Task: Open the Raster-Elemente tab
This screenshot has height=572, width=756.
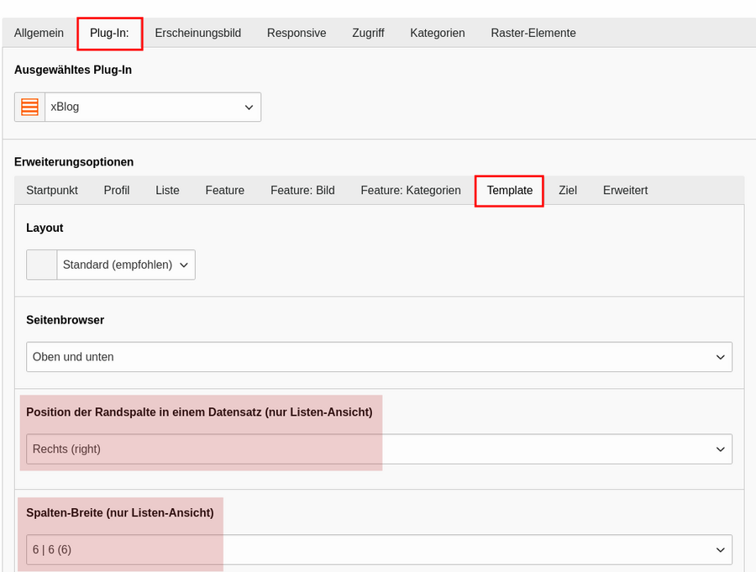Action: click(533, 33)
